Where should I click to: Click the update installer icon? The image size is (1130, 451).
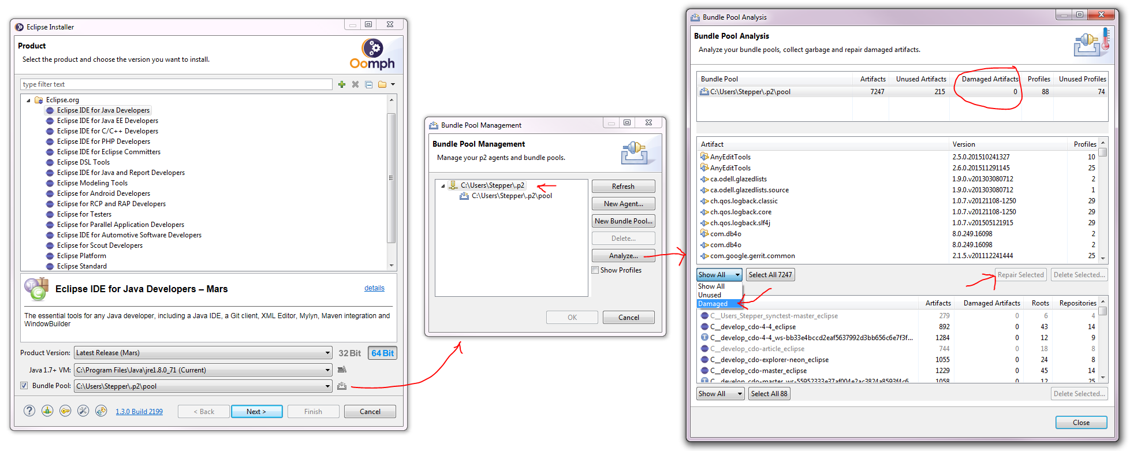[x=101, y=411]
